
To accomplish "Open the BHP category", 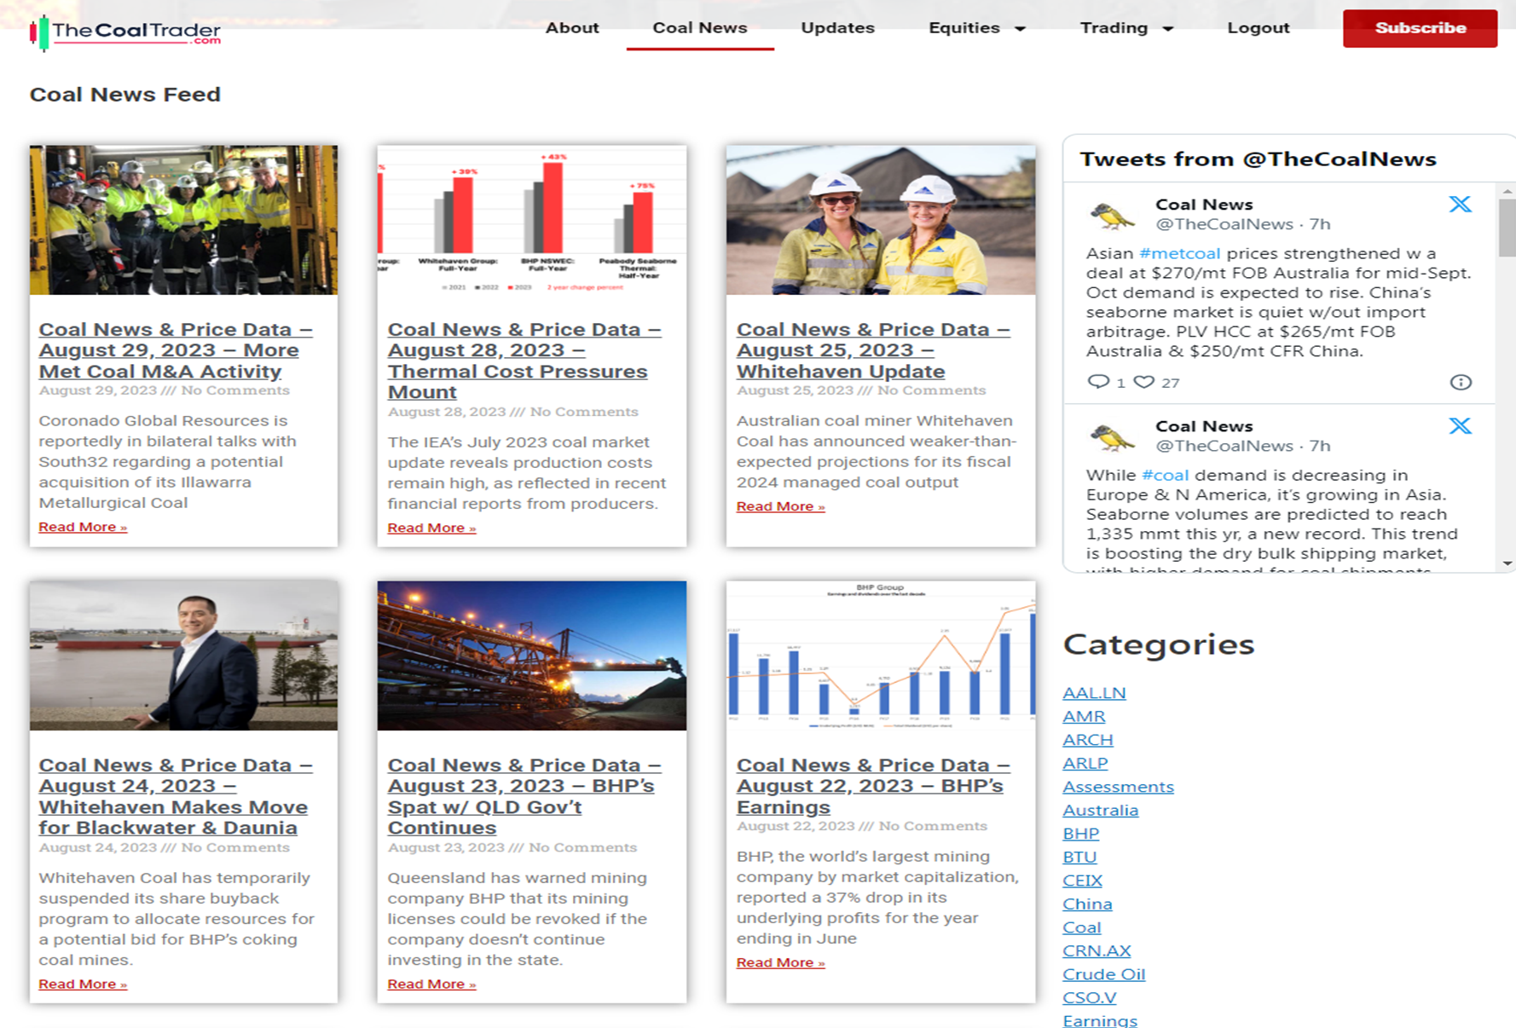I will point(1080,834).
